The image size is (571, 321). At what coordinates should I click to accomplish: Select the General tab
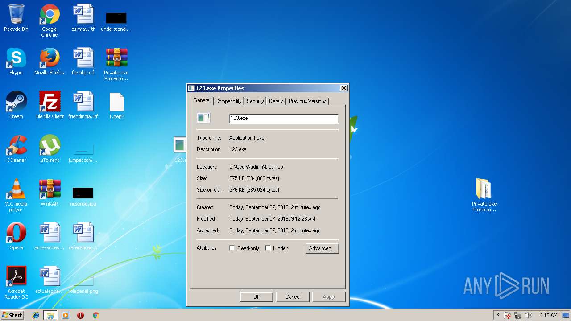click(202, 100)
